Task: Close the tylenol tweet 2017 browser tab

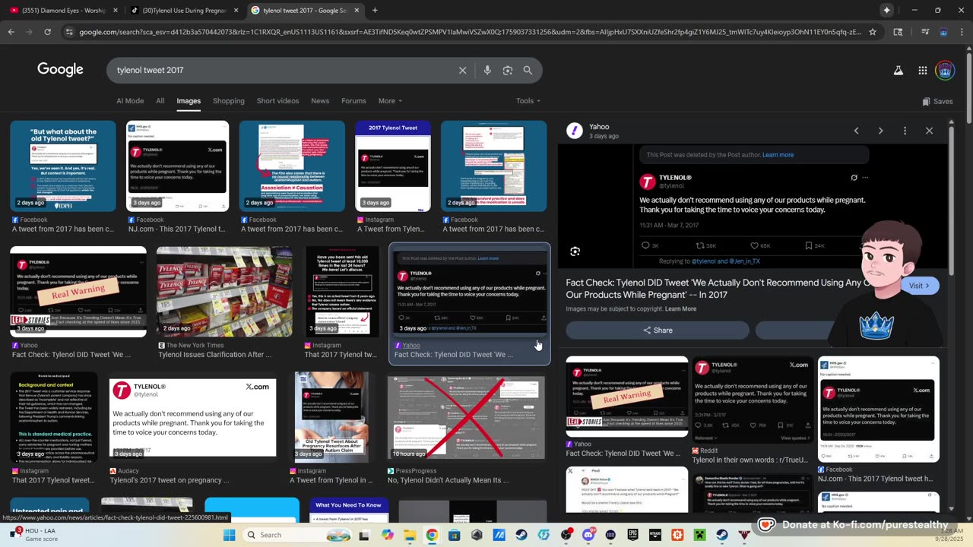Action: [x=357, y=11]
